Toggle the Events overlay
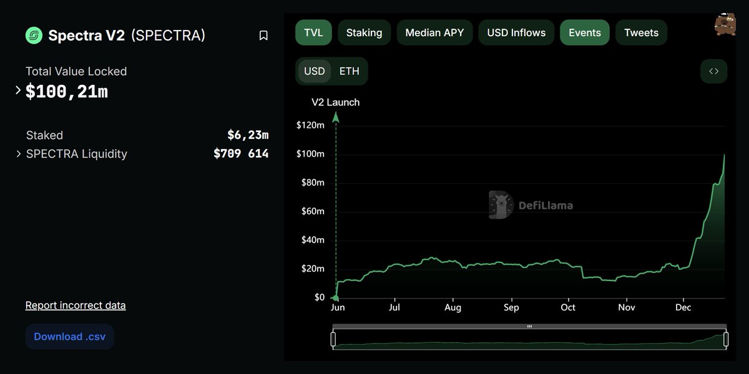The width and height of the screenshot is (749, 374). [585, 32]
